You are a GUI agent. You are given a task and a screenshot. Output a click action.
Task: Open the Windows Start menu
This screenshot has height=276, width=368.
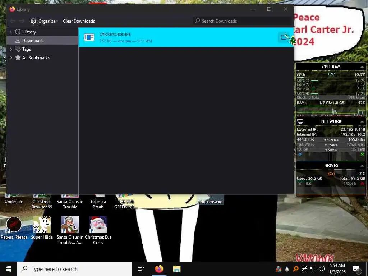(x=9, y=269)
